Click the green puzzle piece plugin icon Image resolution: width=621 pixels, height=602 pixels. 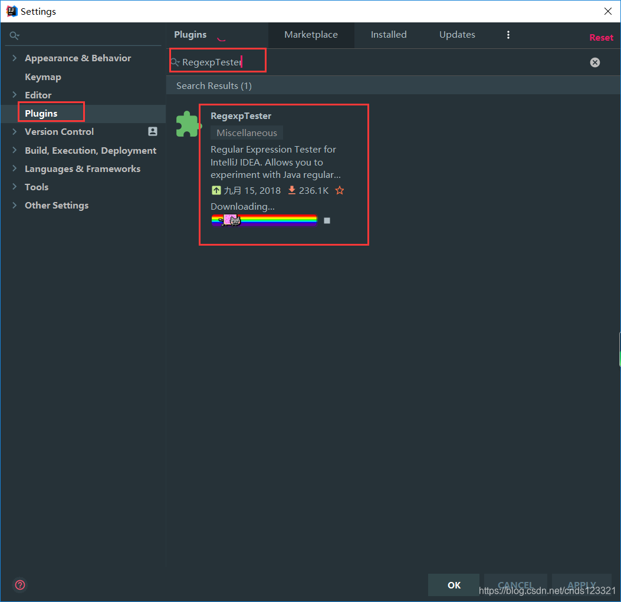(x=188, y=124)
